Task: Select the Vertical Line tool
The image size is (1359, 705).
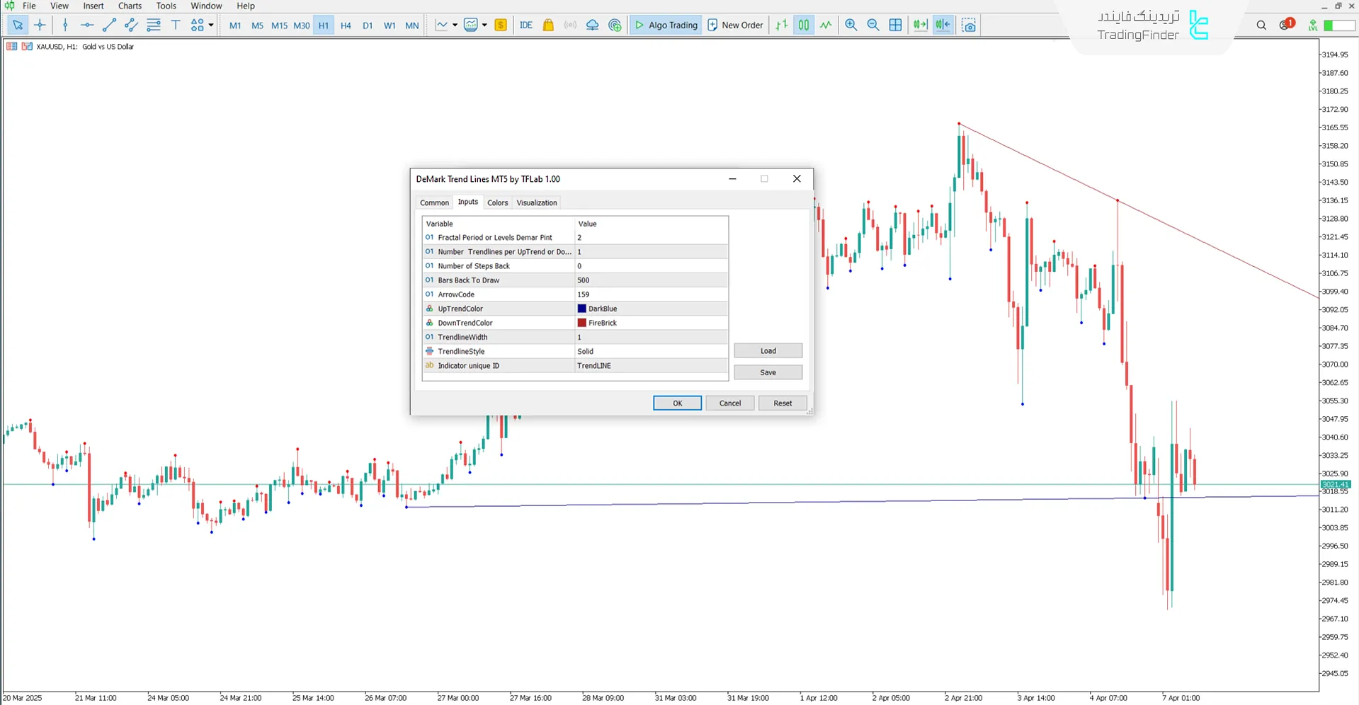Action: (x=65, y=25)
